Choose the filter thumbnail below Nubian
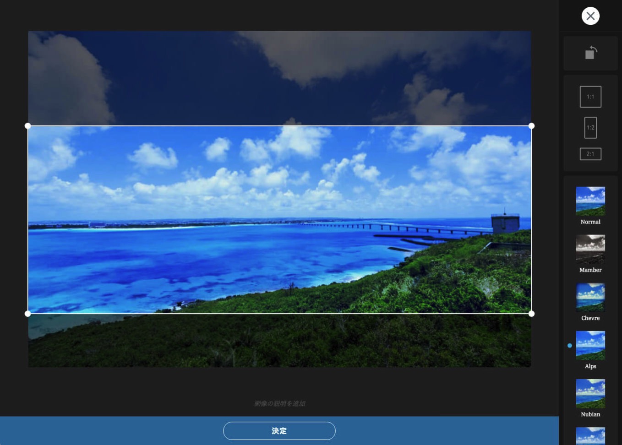This screenshot has height=445, width=622. 590,436
